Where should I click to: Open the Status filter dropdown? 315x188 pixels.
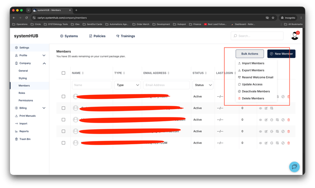pos(203,85)
